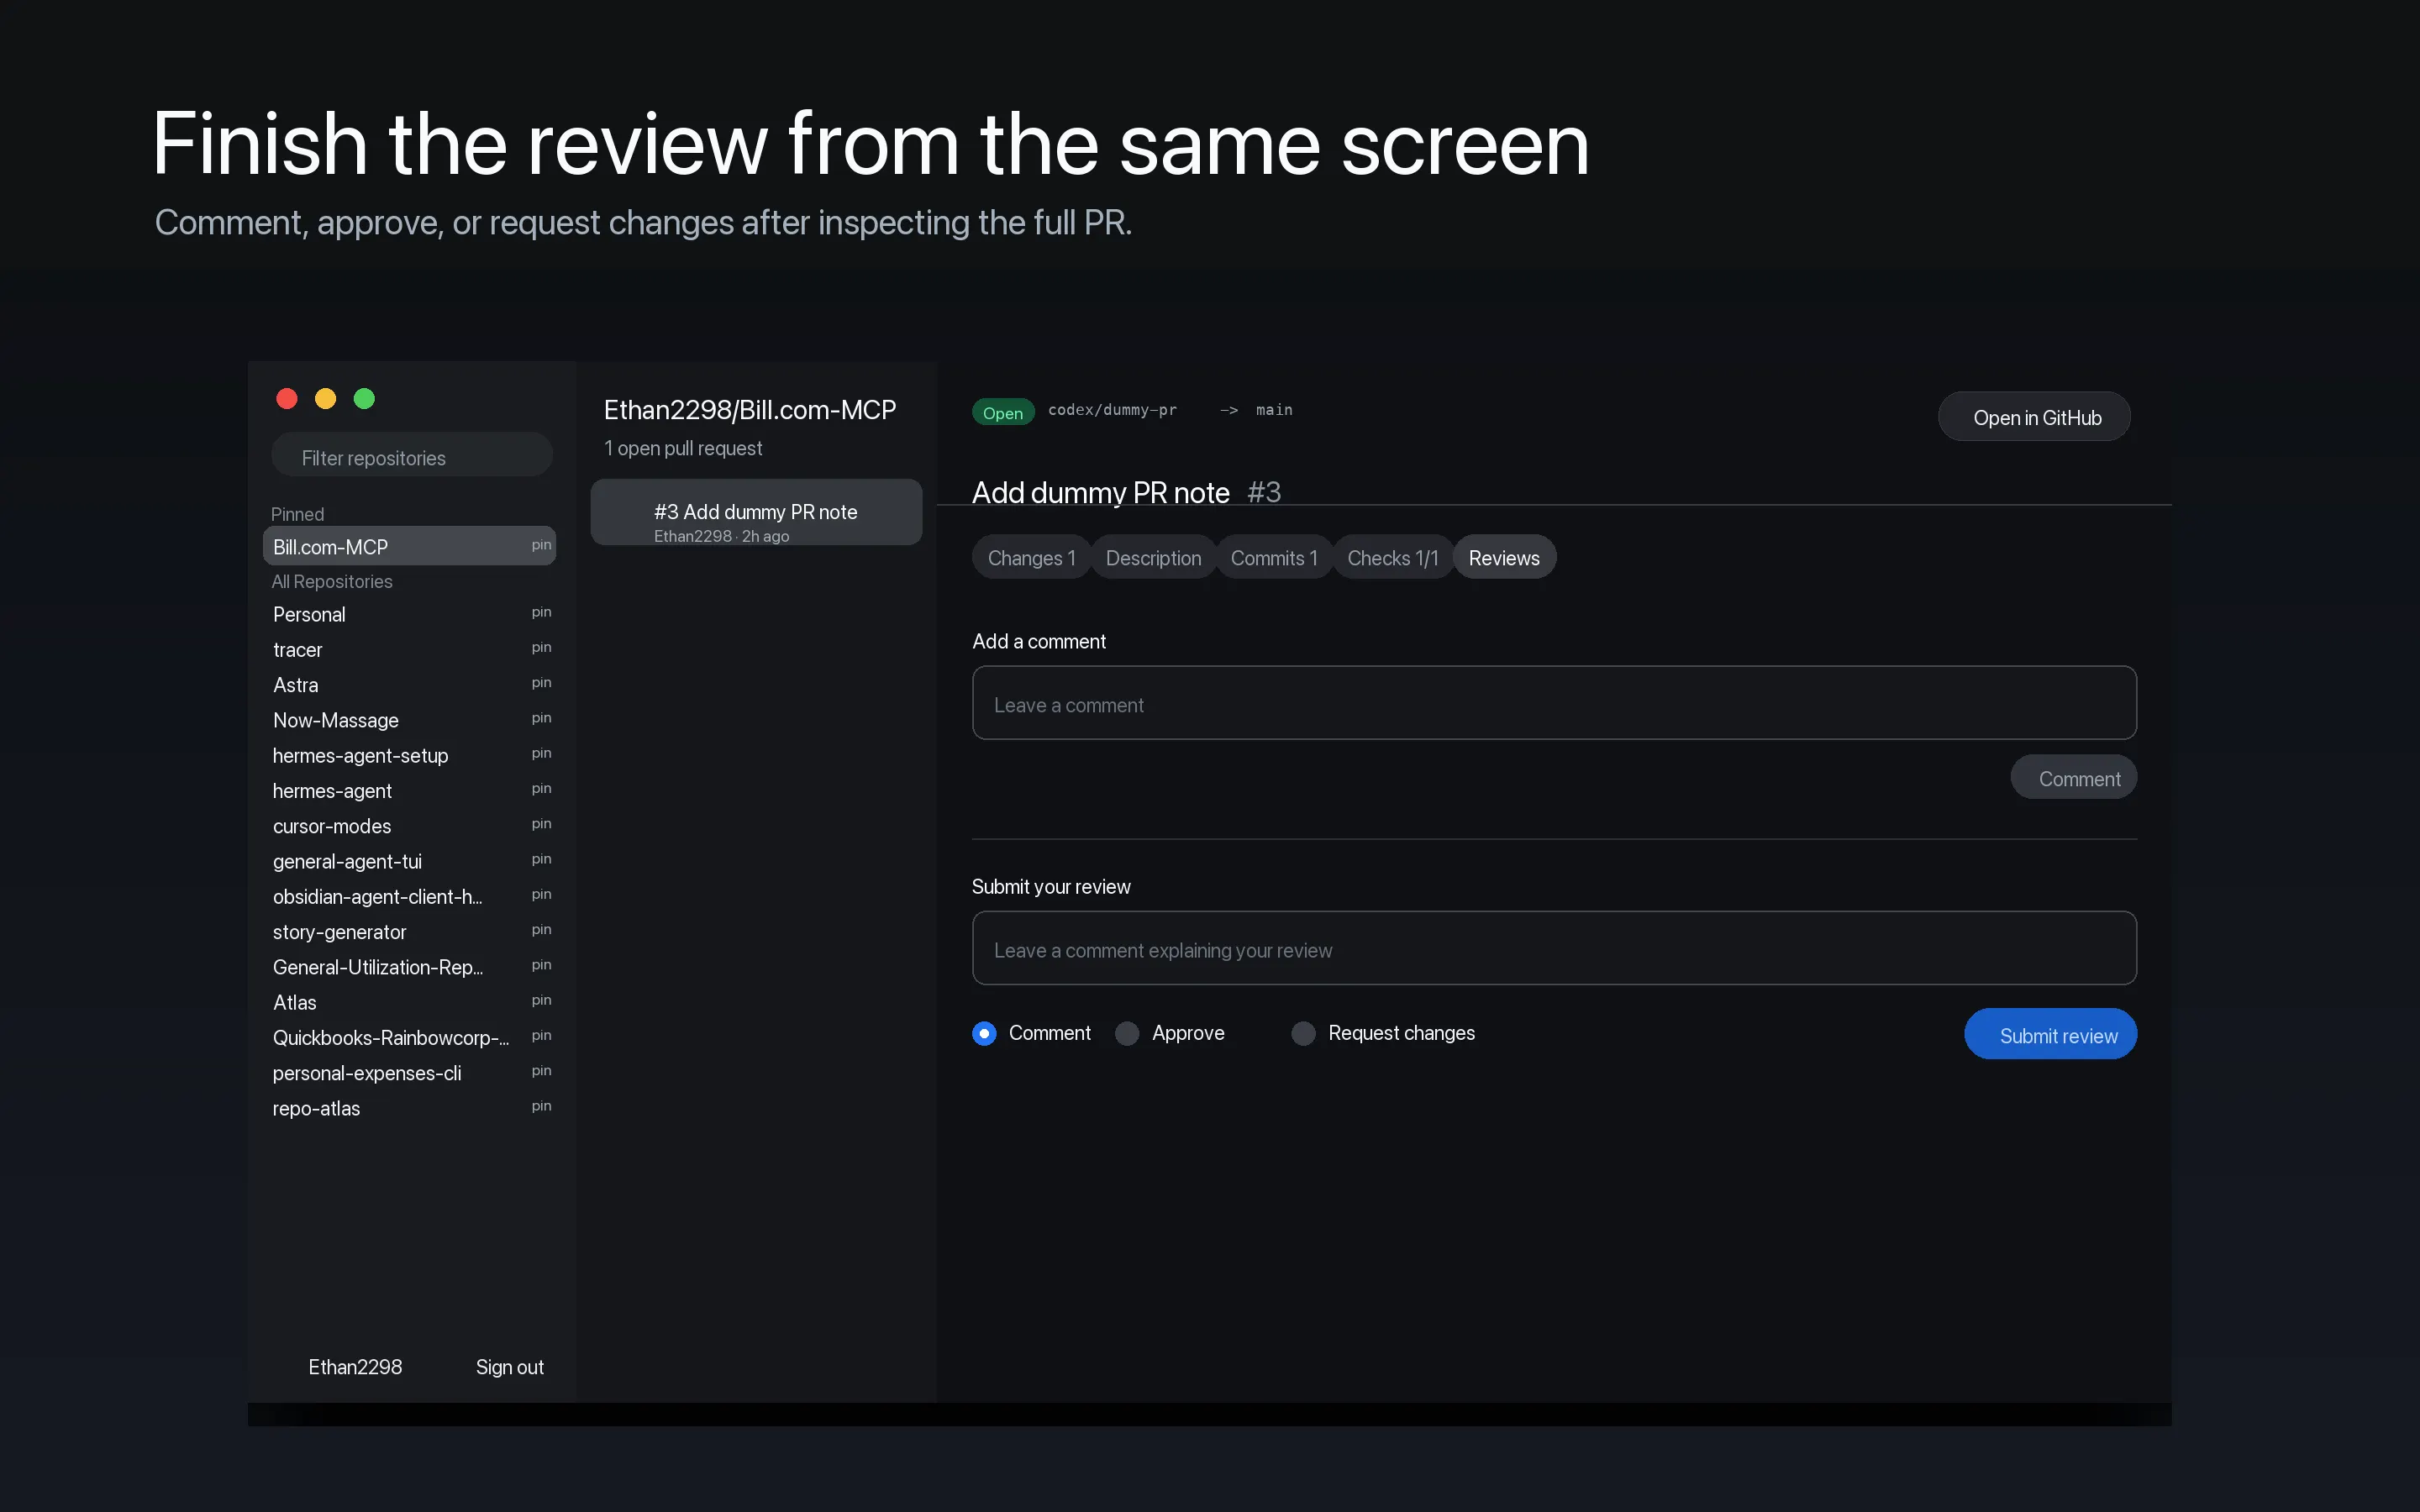Open the Commits 1 tab
The width and height of the screenshot is (2420, 1512).
(1274, 558)
